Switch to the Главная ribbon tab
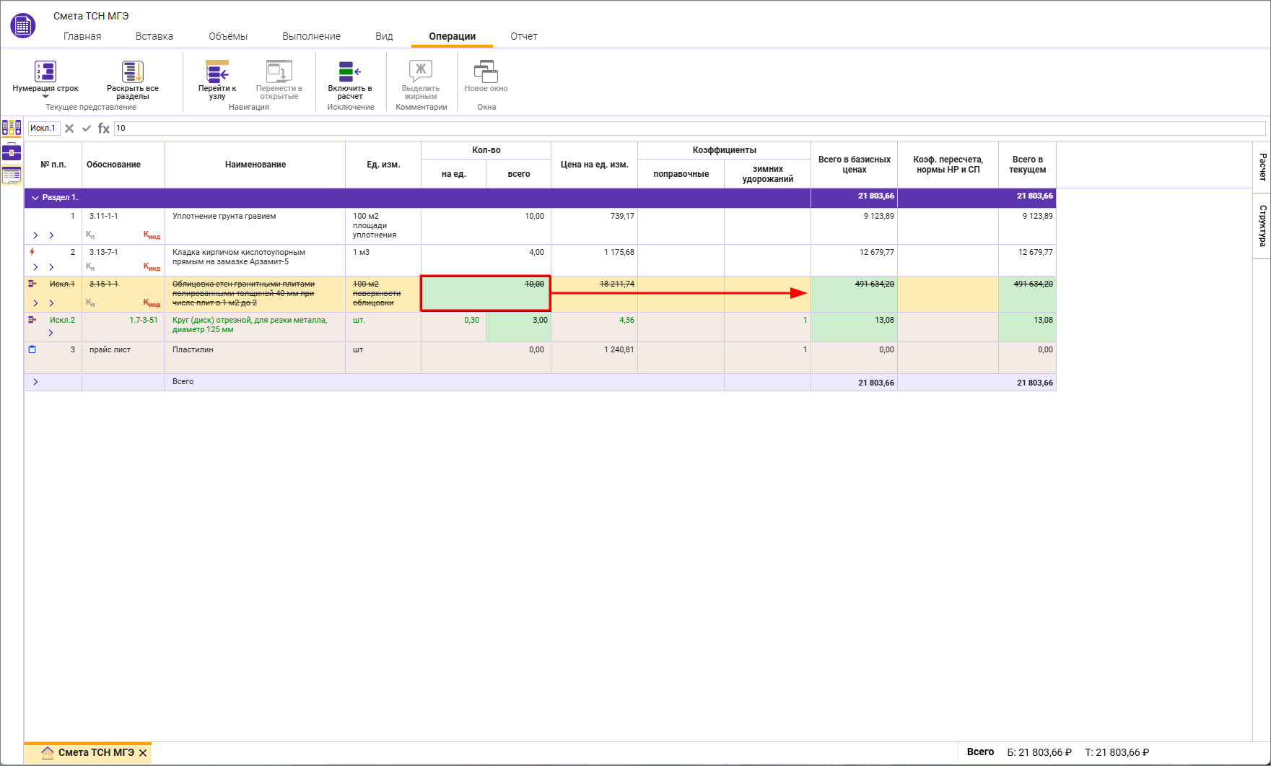Image resolution: width=1271 pixels, height=766 pixels. click(x=82, y=36)
